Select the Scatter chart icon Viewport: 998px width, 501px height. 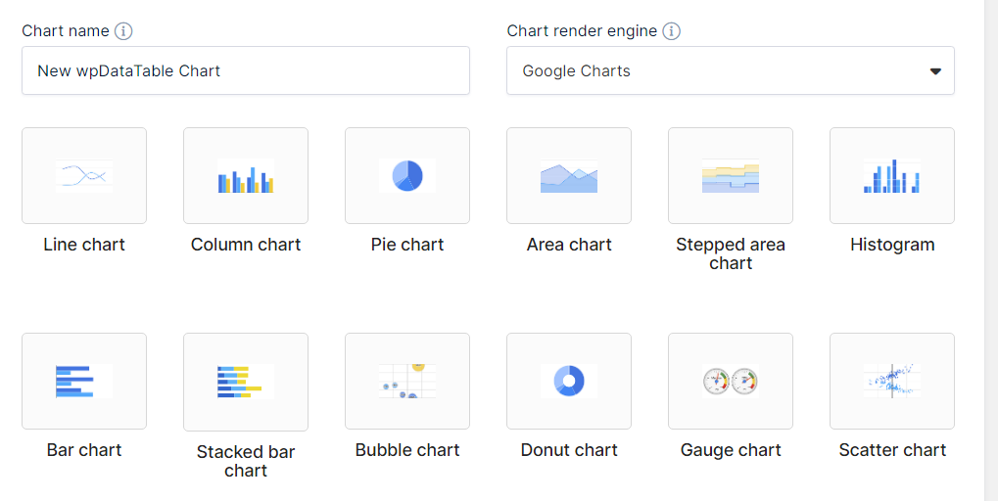coord(892,381)
